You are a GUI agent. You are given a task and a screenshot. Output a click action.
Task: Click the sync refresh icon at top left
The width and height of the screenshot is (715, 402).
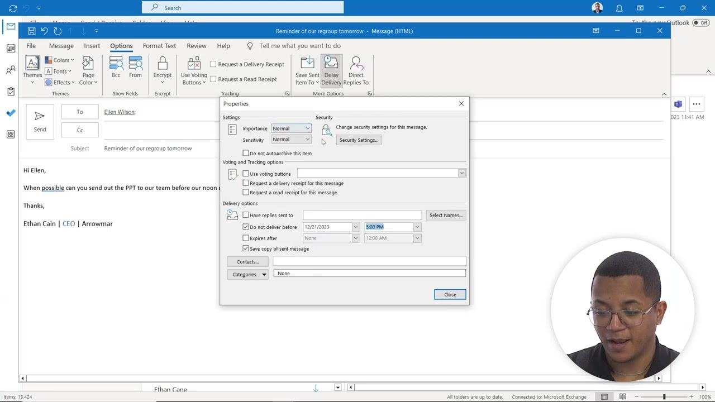click(13, 8)
